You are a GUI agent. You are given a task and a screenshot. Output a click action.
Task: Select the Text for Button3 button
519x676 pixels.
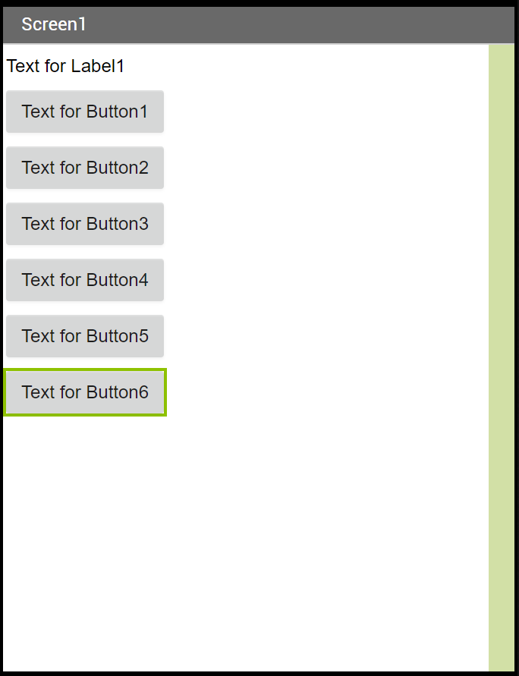click(85, 224)
